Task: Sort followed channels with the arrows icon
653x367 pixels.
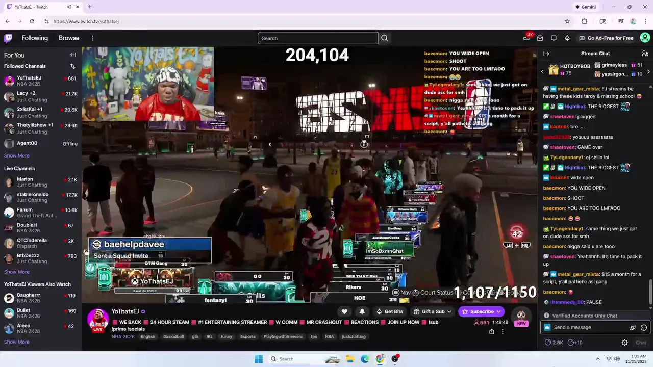Action: point(72,66)
